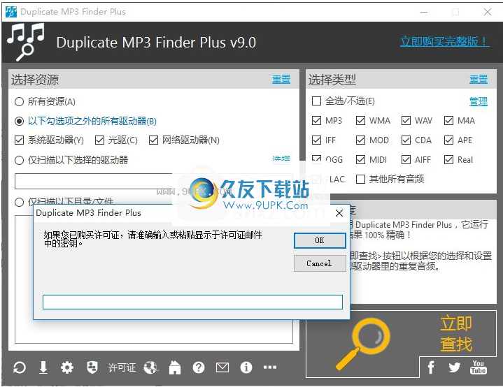Uncheck the IFF file type
The height and width of the screenshot is (387, 503).
click(x=317, y=140)
